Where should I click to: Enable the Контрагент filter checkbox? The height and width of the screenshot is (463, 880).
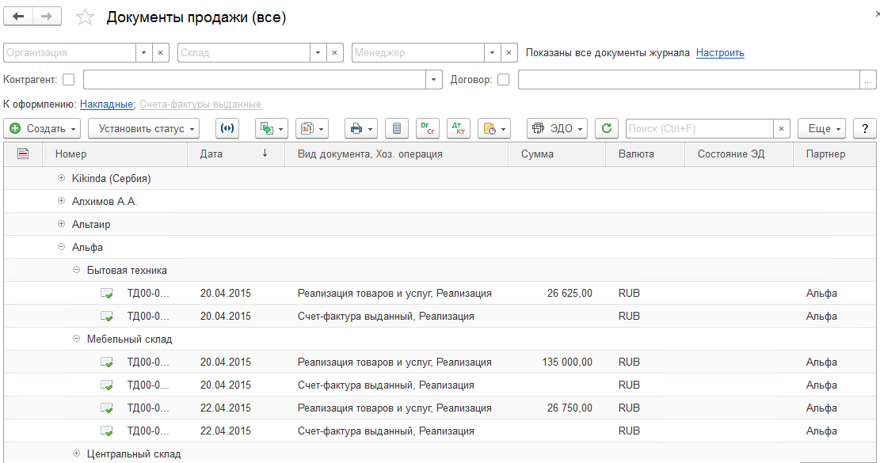point(69,79)
